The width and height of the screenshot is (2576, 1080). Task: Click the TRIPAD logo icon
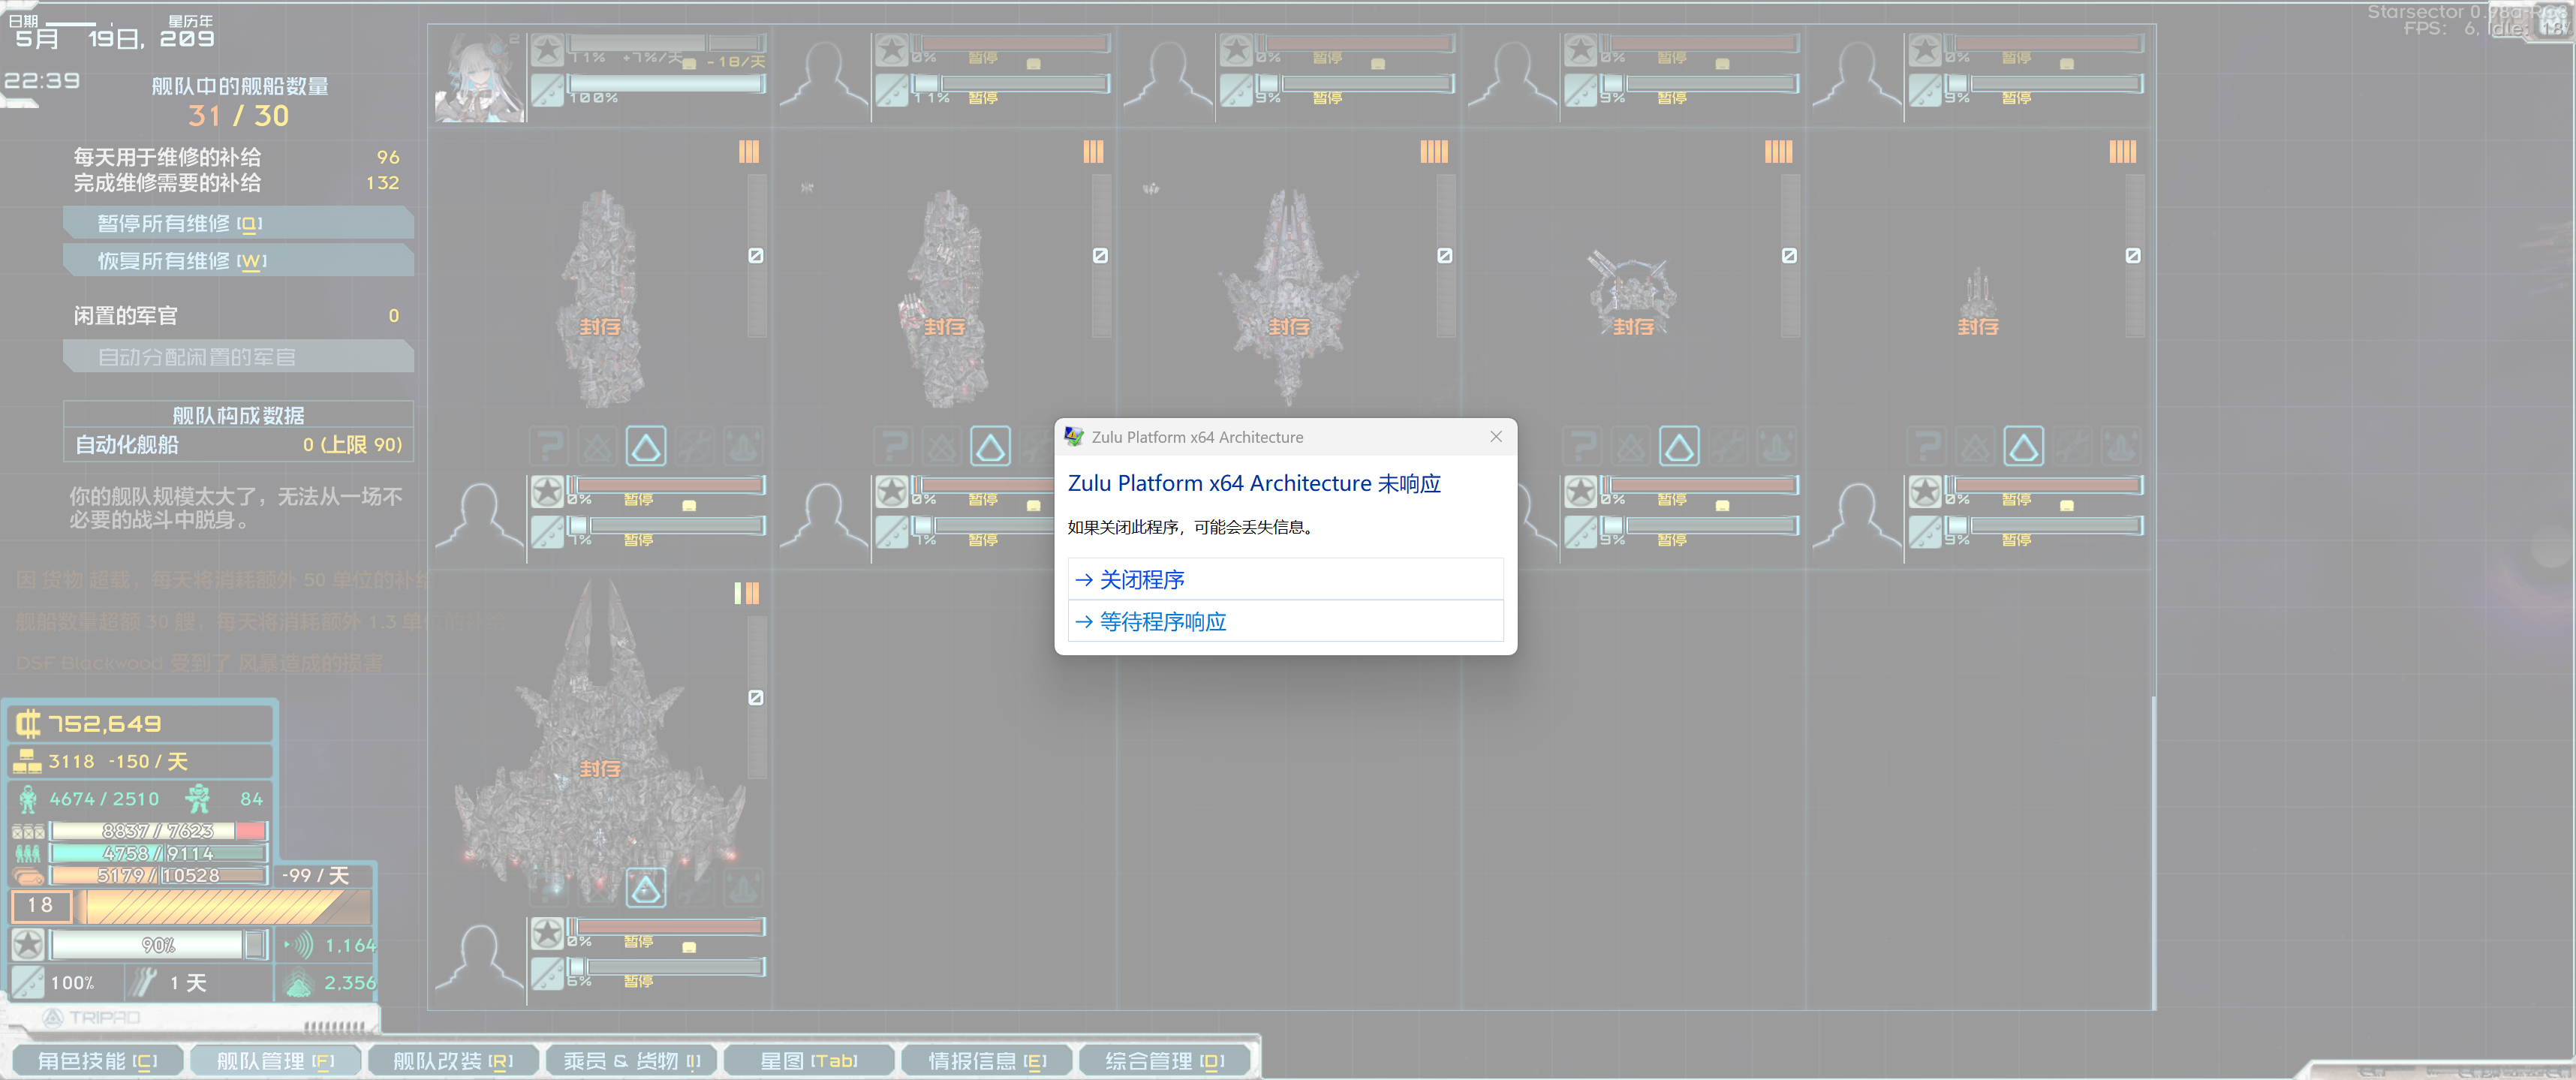coord(52,1018)
